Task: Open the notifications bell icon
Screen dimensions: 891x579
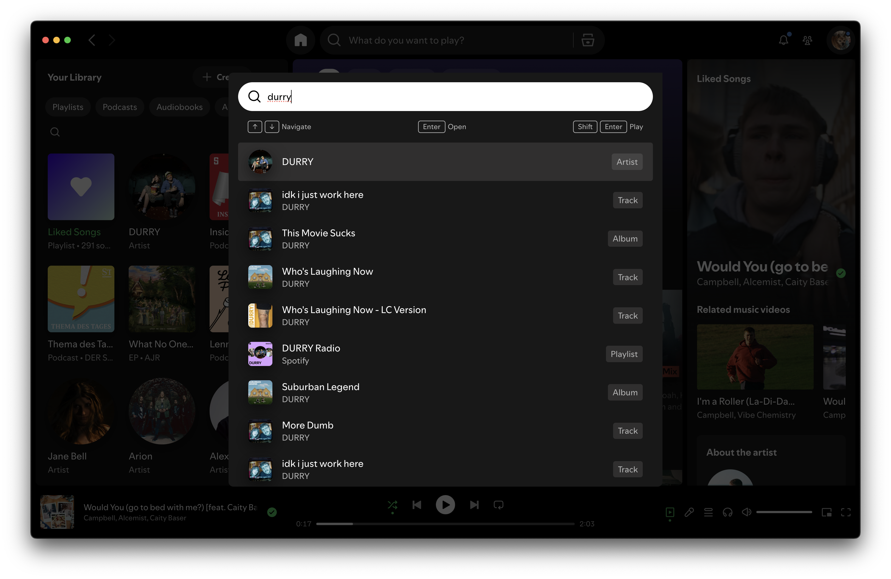Action: click(783, 40)
